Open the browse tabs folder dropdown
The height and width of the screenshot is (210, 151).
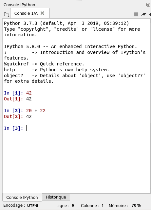point(6,14)
